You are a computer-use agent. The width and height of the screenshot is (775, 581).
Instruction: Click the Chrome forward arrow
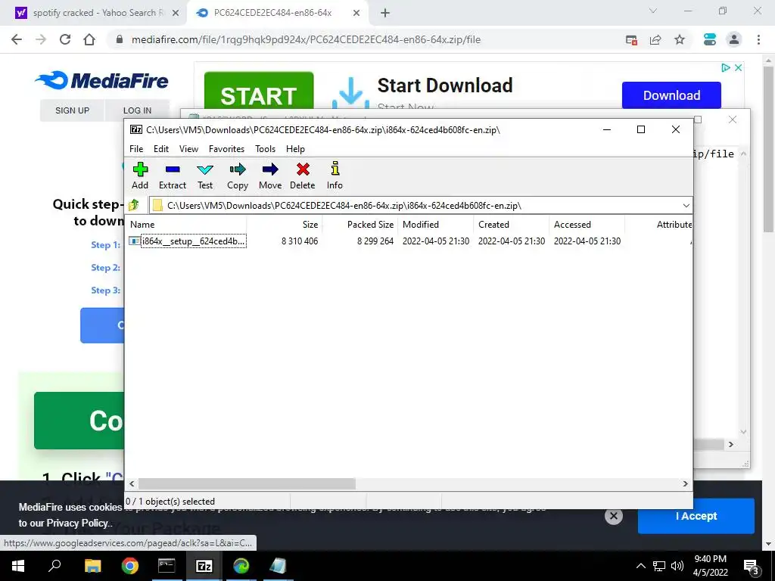pos(41,39)
